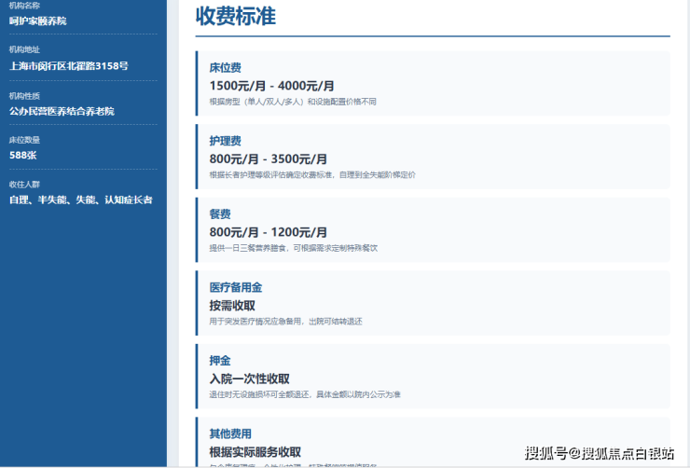Select the 护理费 card title
The width and height of the screenshot is (690, 468).
(x=225, y=141)
